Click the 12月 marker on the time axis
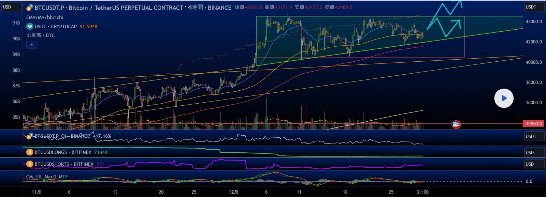The width and height of the screenshot is (546, 197). pos(233,192)
